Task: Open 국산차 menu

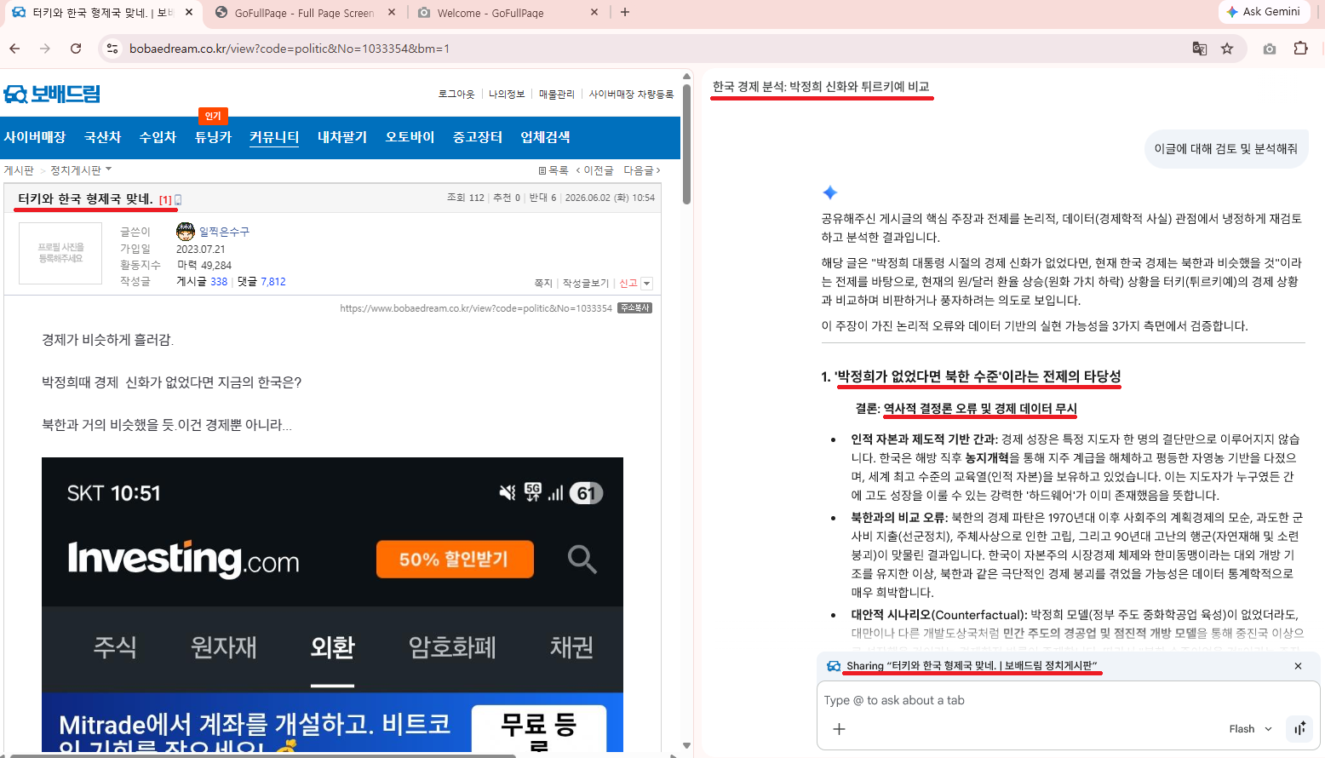Action: [x=103, y=137]
